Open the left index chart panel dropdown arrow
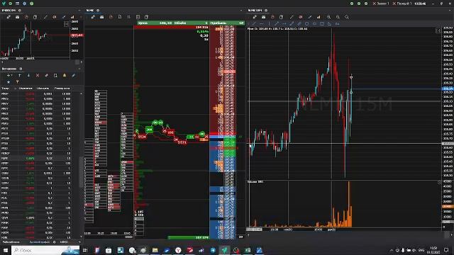 [x=79, y=11]
